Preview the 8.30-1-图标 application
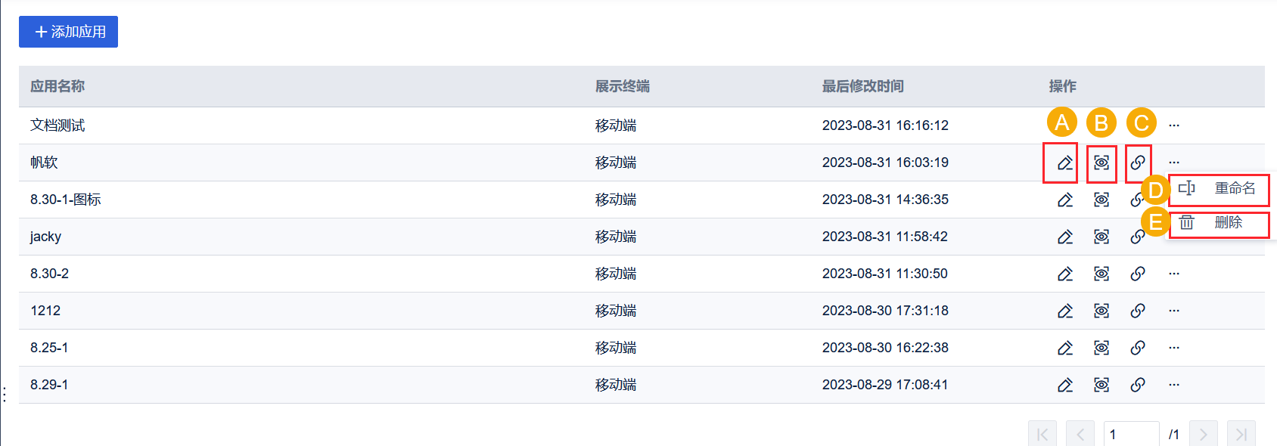The height and width of the screenshot is (446, 1277). (x=1101, y=200)
